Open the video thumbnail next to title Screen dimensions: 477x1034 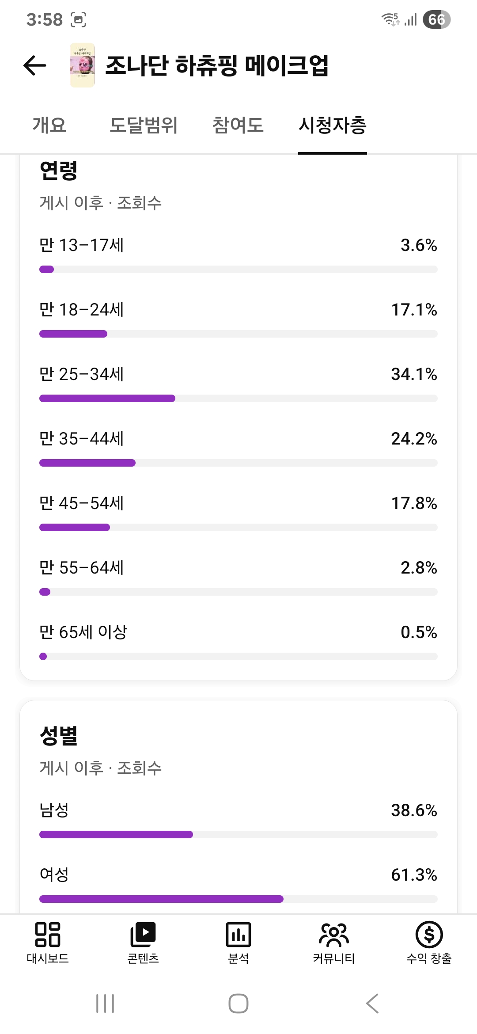tap(82, 65)
